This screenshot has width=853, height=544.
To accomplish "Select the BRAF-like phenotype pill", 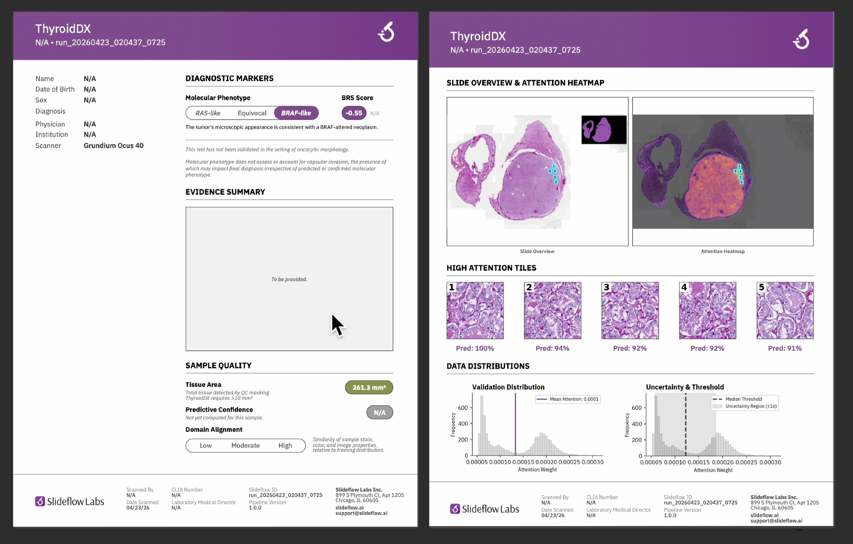I will pyautogui.click(x=296, y=113).
